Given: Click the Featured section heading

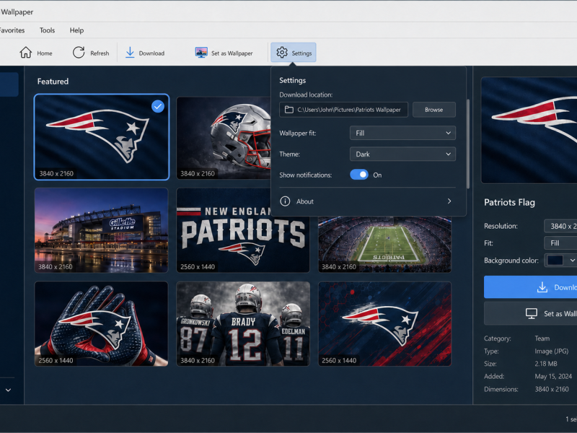Looking at the screenshot, I should [53, 82].
